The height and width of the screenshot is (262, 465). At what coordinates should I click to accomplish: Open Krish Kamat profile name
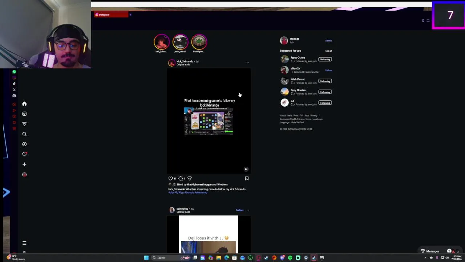click(x=298, y=79)
